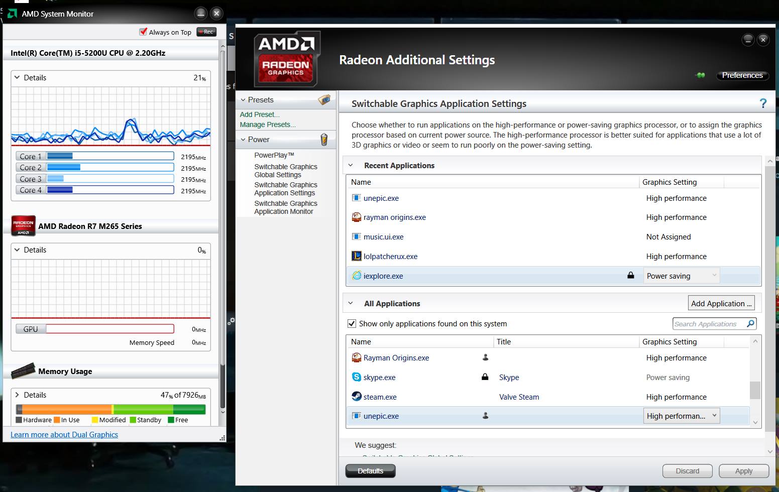Collapse the CPU Details section
Viewport: 779px width, 492px height.
[17, 77]
